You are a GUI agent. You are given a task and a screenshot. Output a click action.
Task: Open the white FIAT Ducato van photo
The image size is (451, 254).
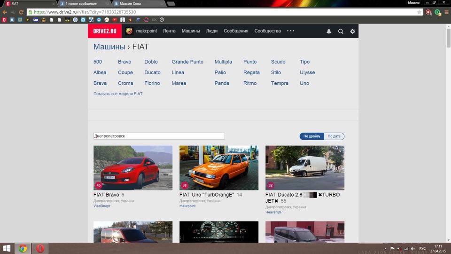305,167
